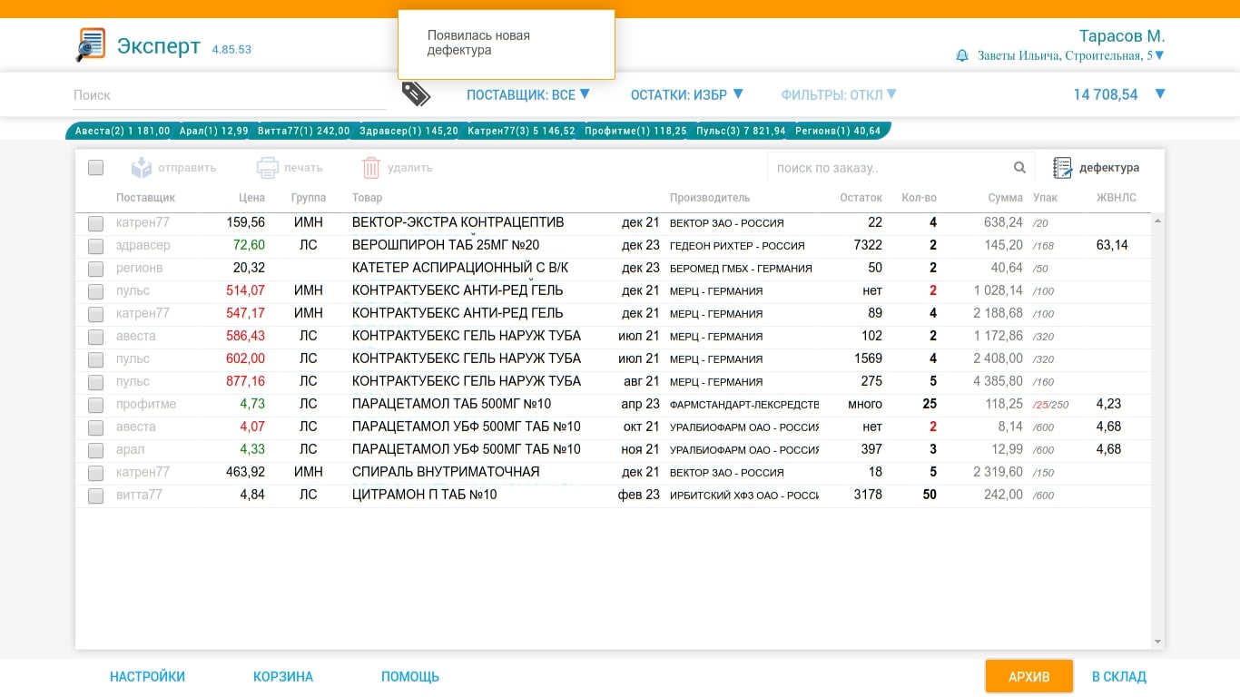Check the checkbox for price 514,07 row

[x=96, y=291]
